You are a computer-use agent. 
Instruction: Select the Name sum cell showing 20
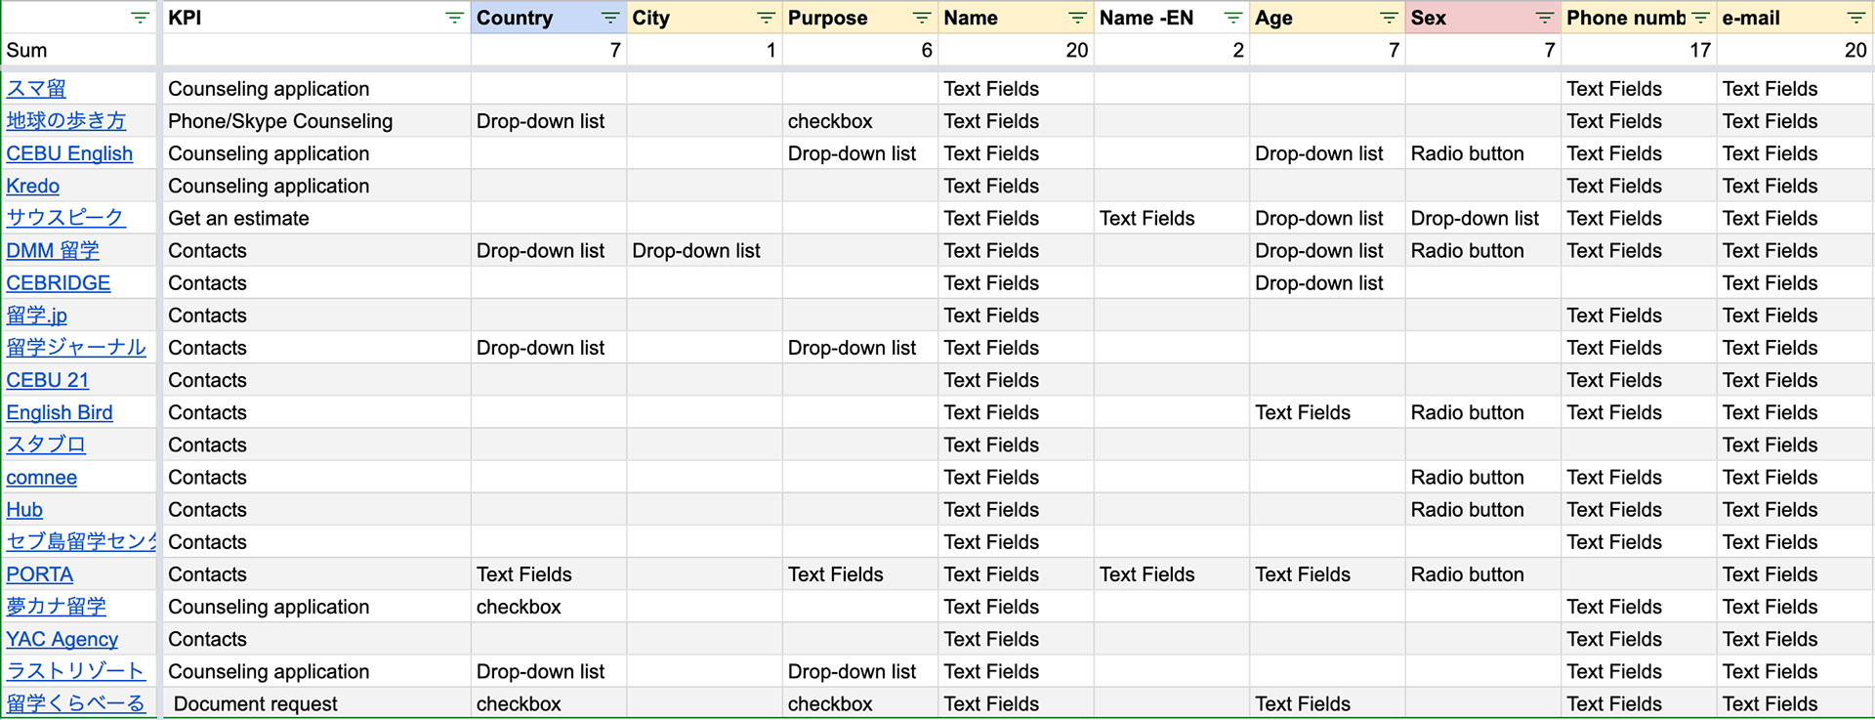coord(1016,50)
